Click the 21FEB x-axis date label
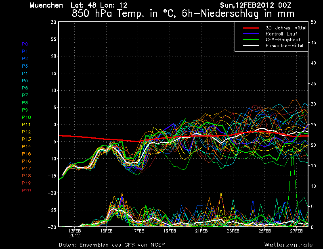 201,231
